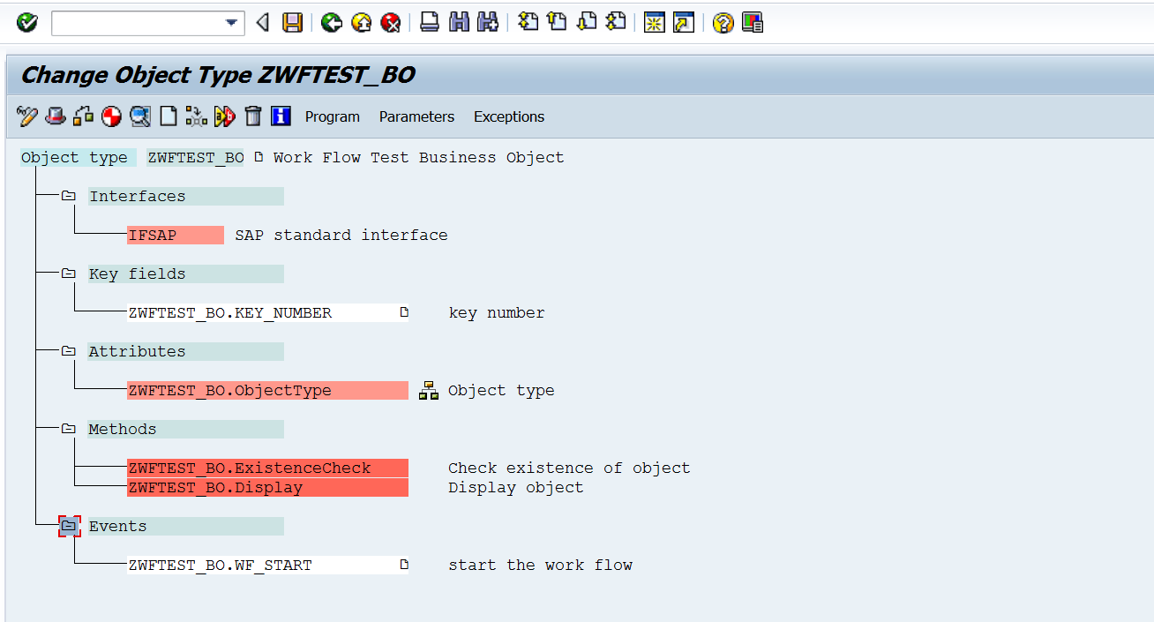Screen dimensions: 1154x622
Task: Click the Create New Session icon
Action: [654, 23]
